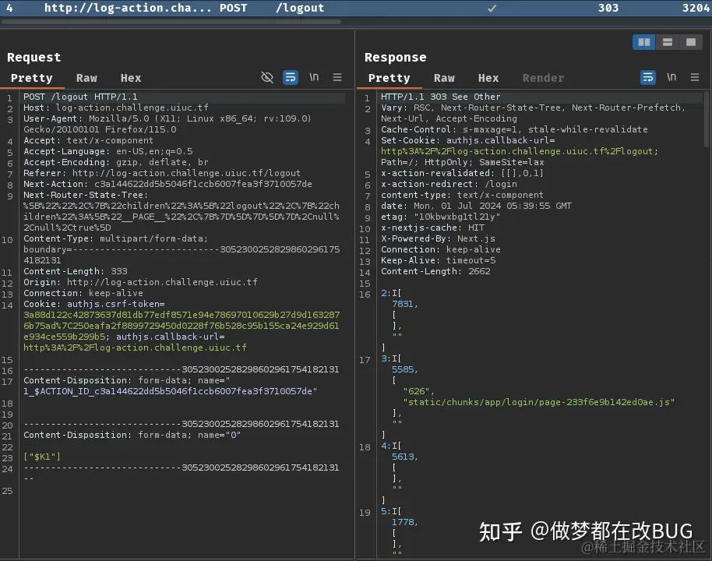Click 'HTTP/1.1 303 See Other' status line

click(440, 97)
